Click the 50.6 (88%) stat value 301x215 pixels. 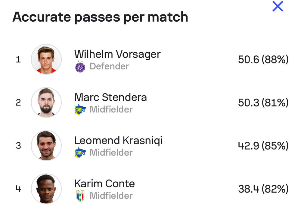click(x=263, y=59)
